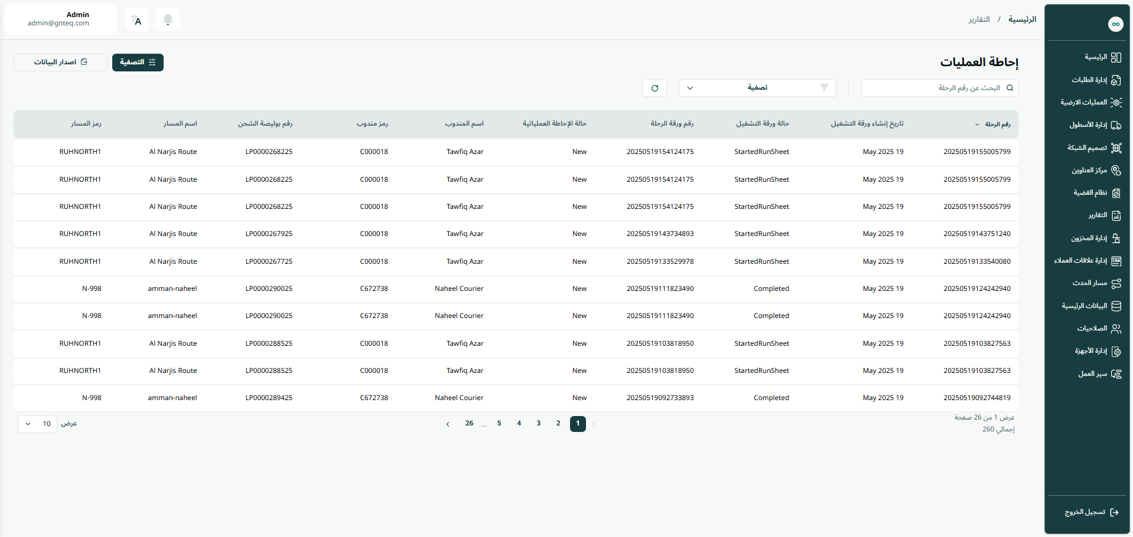Image resolution: width=1133 pixels, height=537 pixels.
Task: Click the اصدار البيانات export button
Action: point(61,63)
